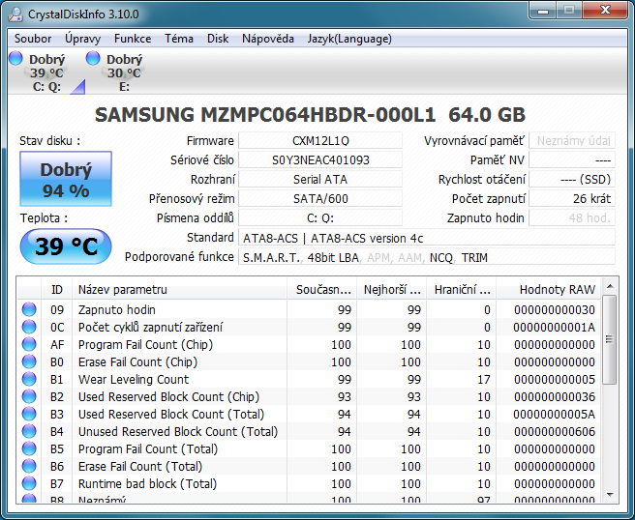The image size is (635, 520).
Task: Select the C: Q: disk status orb
Action: [x=16, y=59]
